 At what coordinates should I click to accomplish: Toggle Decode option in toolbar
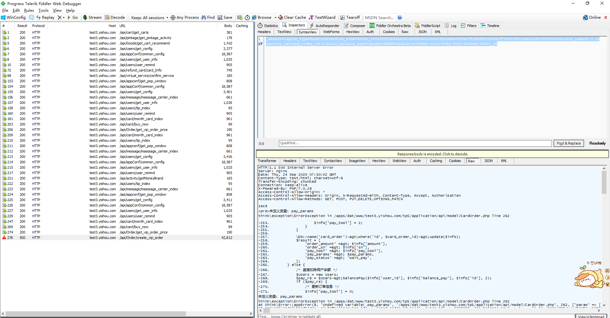point(115,17)
